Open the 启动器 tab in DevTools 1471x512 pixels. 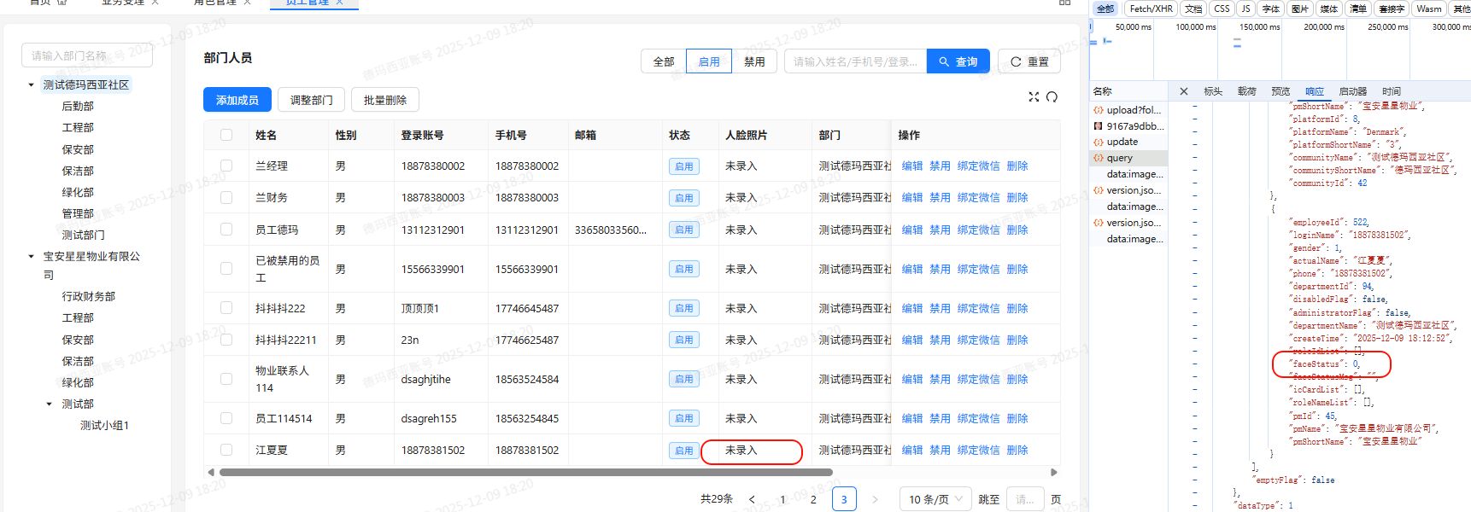point(1353,91)
